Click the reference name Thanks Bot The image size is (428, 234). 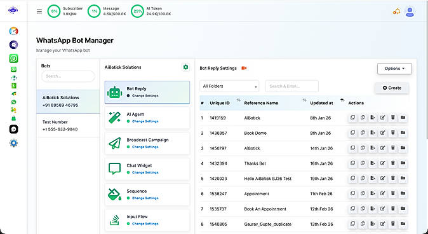pyautogui.click(x=255, y=163)
